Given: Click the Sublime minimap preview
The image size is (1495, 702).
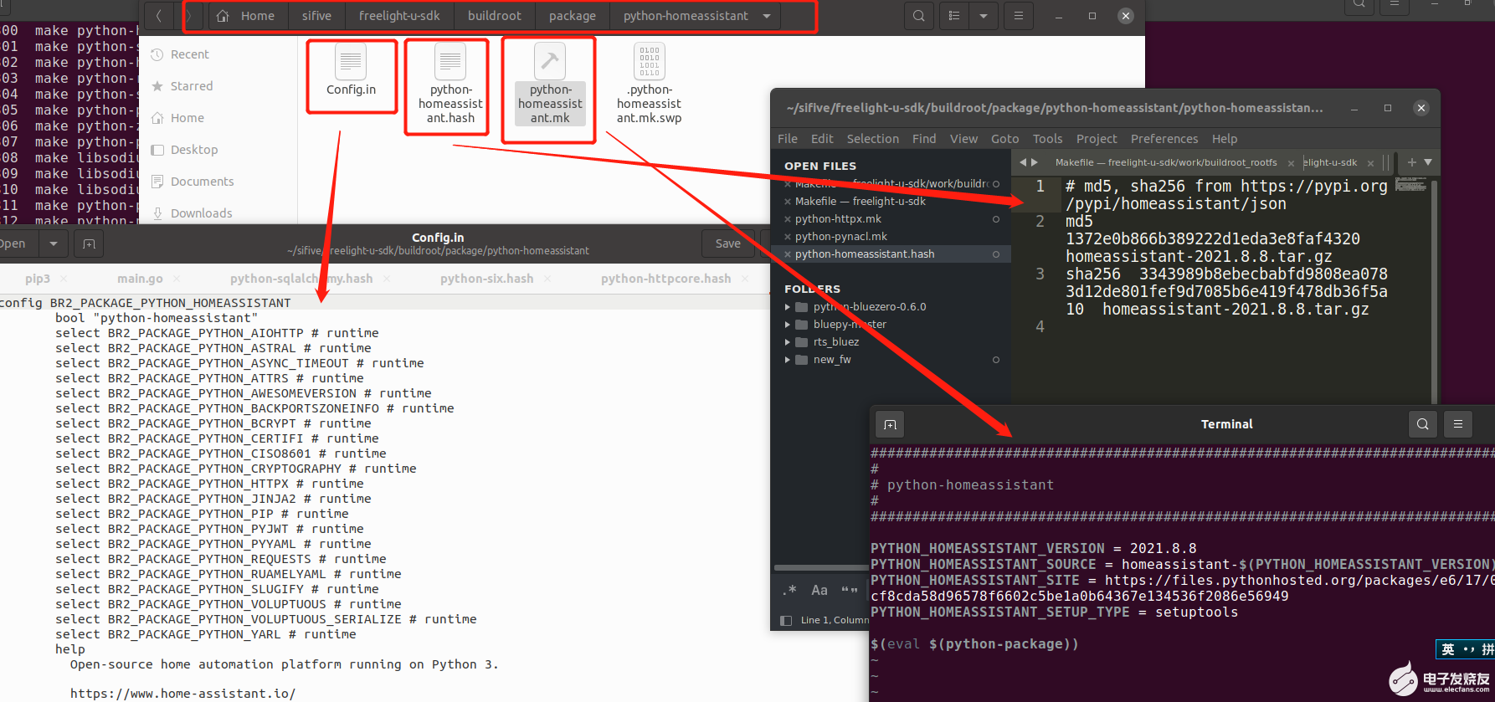Looking at the screenshot, I should click(1410, 184).
